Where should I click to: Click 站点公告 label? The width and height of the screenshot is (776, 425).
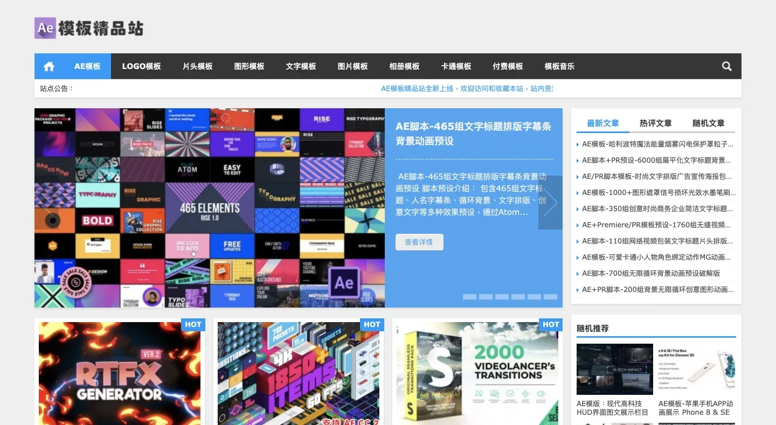click(x=57, y=88)
